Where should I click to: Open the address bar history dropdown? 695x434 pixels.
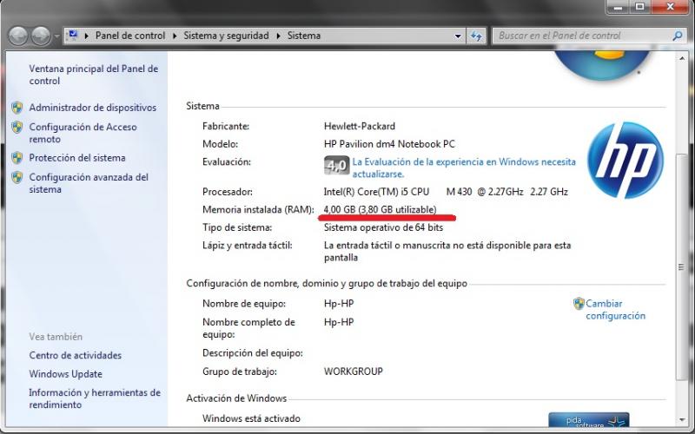tap(458, 36)
